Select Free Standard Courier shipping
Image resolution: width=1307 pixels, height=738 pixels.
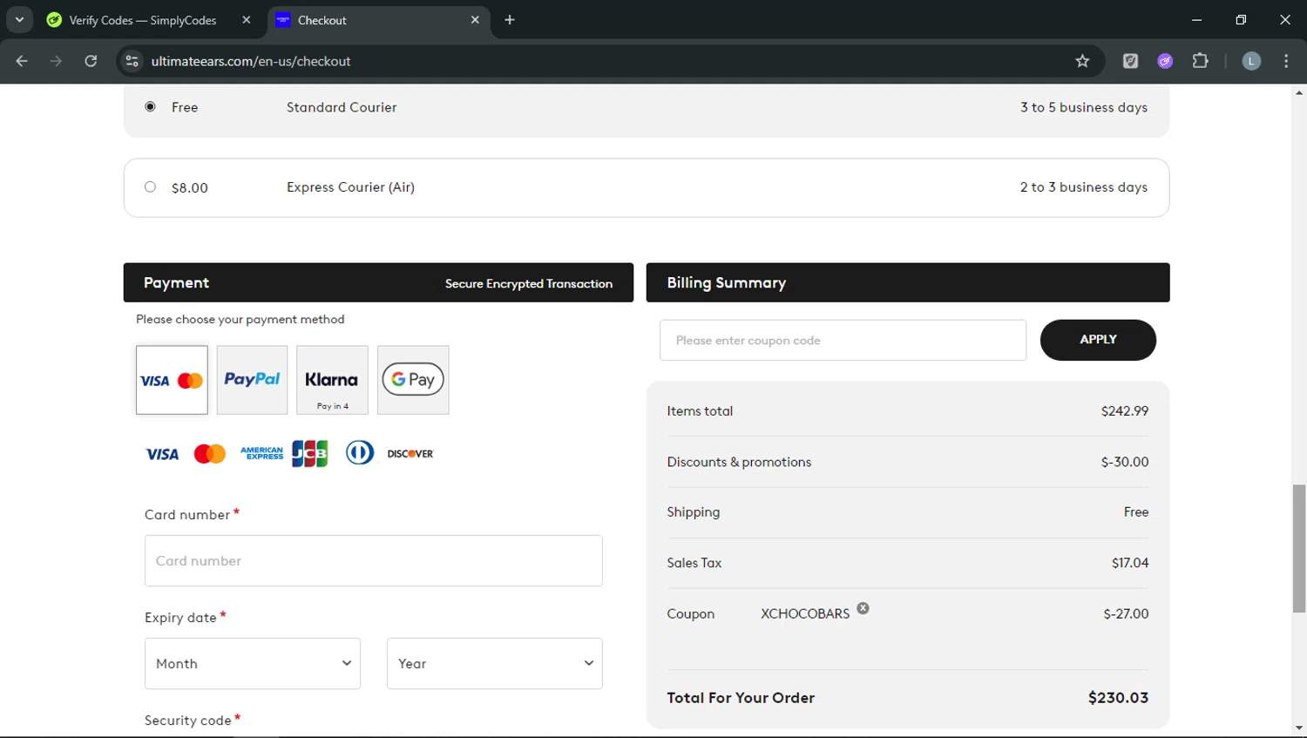coord(150,107)
